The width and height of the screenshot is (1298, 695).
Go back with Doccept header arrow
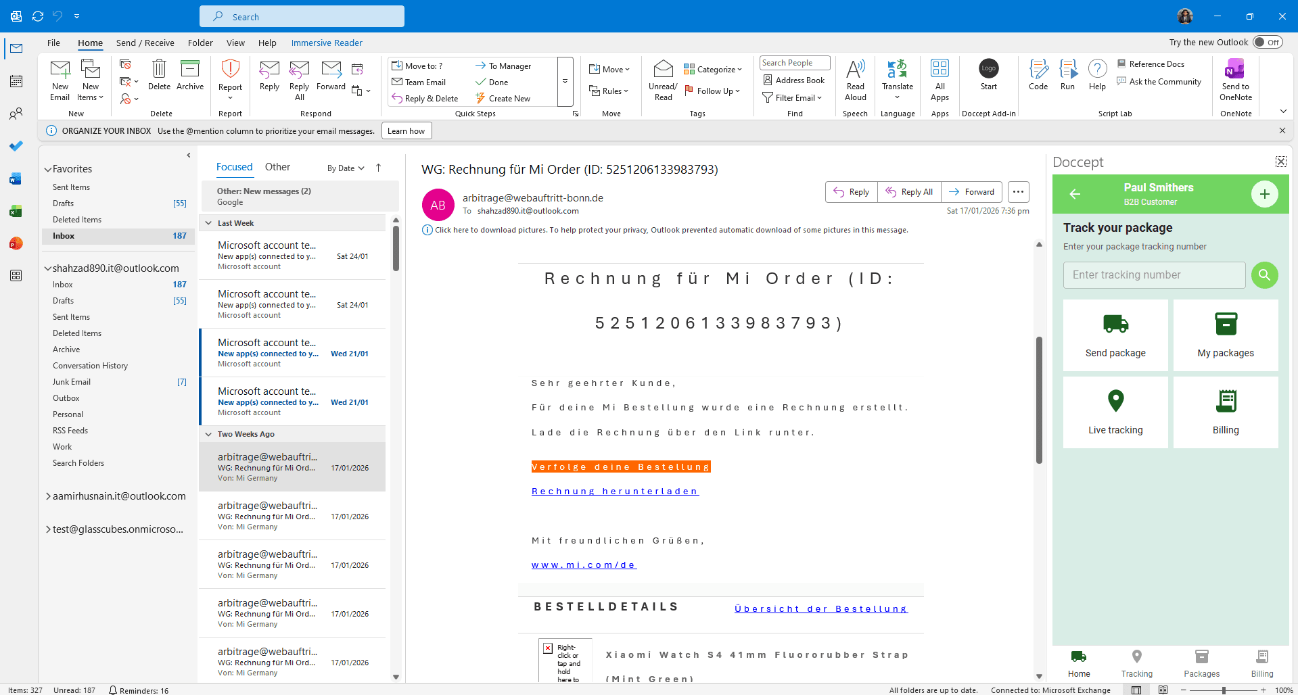point(1075,194)
